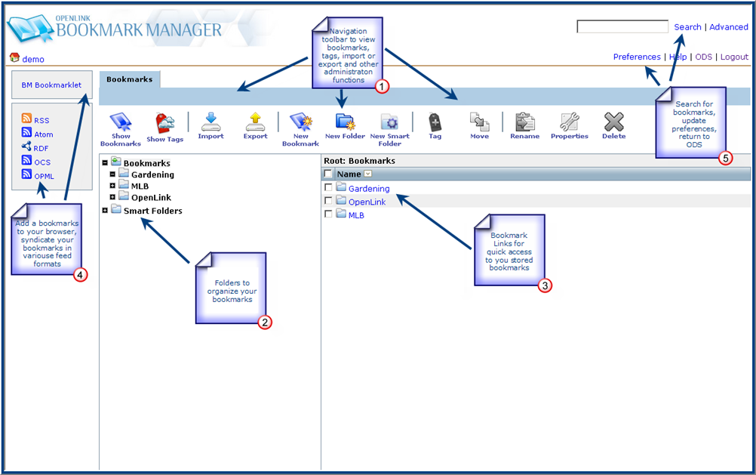
Task: Tick the select-all checkbox beside Name
Action: click(x=328, y=174)
